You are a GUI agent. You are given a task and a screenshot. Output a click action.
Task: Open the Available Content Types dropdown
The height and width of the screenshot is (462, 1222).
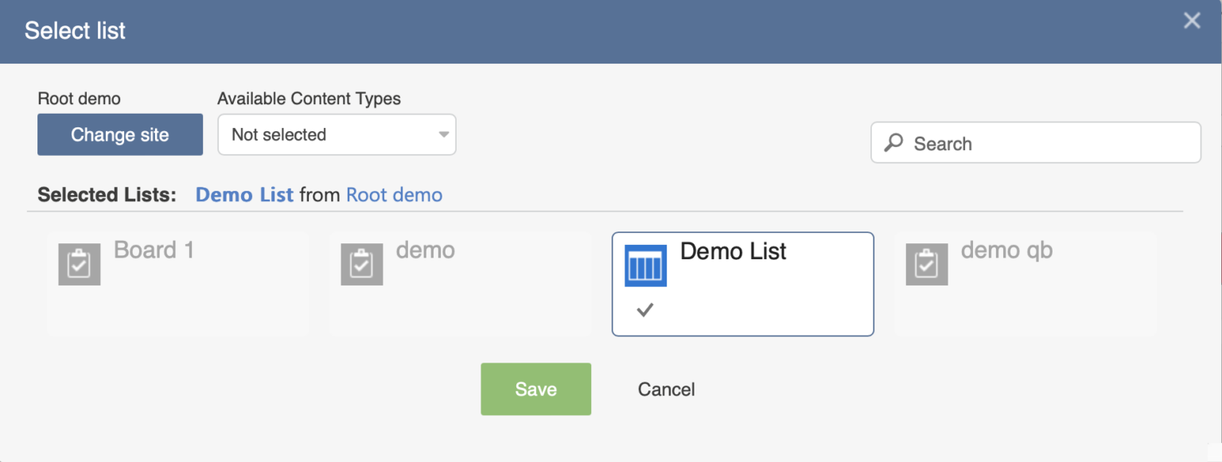click(x=337, y=134)
